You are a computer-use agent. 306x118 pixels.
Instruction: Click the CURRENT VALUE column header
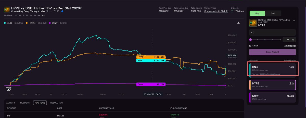pos(106,108)
